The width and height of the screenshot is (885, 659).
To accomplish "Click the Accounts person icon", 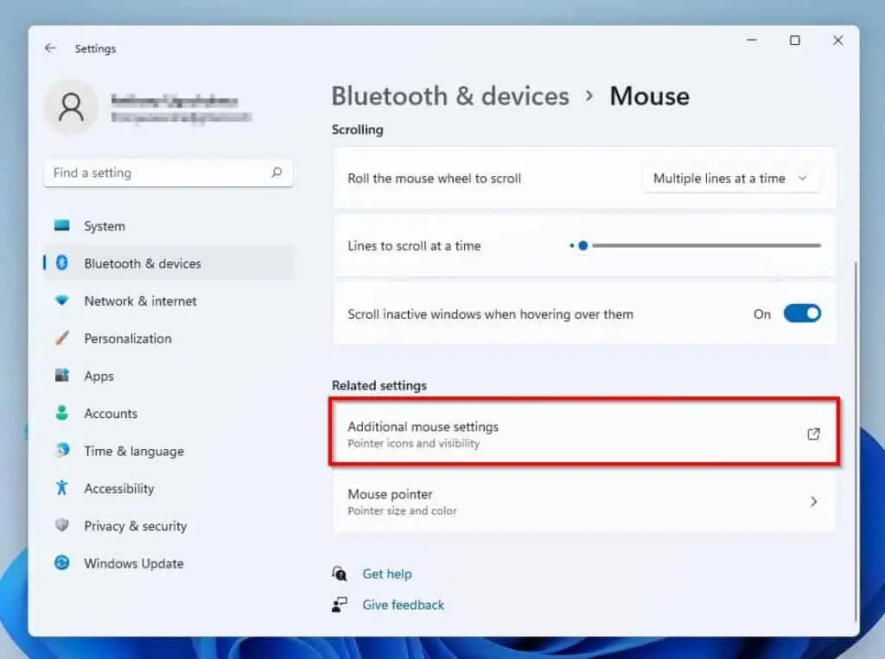I will 61,413.
